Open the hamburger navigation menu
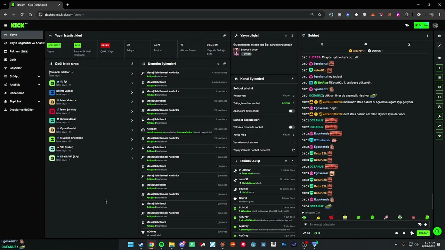The width and height of the screenshot is (445, 250). click(x=6, y=25)
